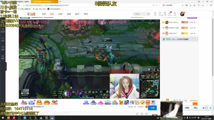Click the orange gamepad icon in browser toolbar
Viewport: 214px width, 120px height.
click(x=186, y=5)
